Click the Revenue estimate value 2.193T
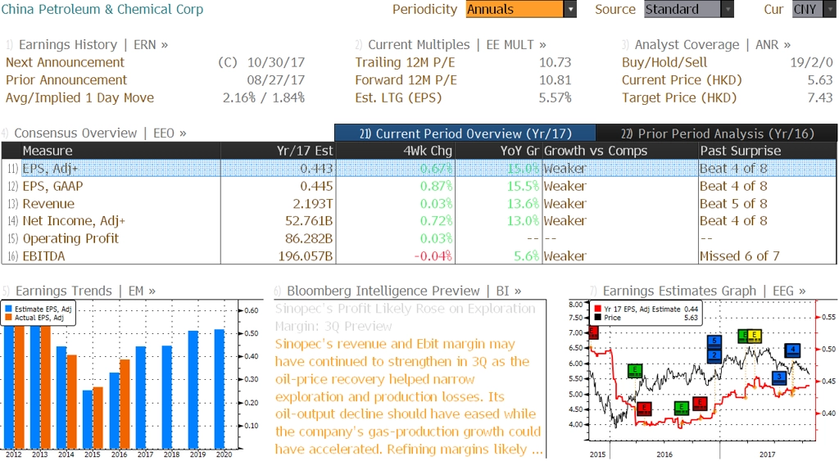The image size is (839, 461). point(312,204)
